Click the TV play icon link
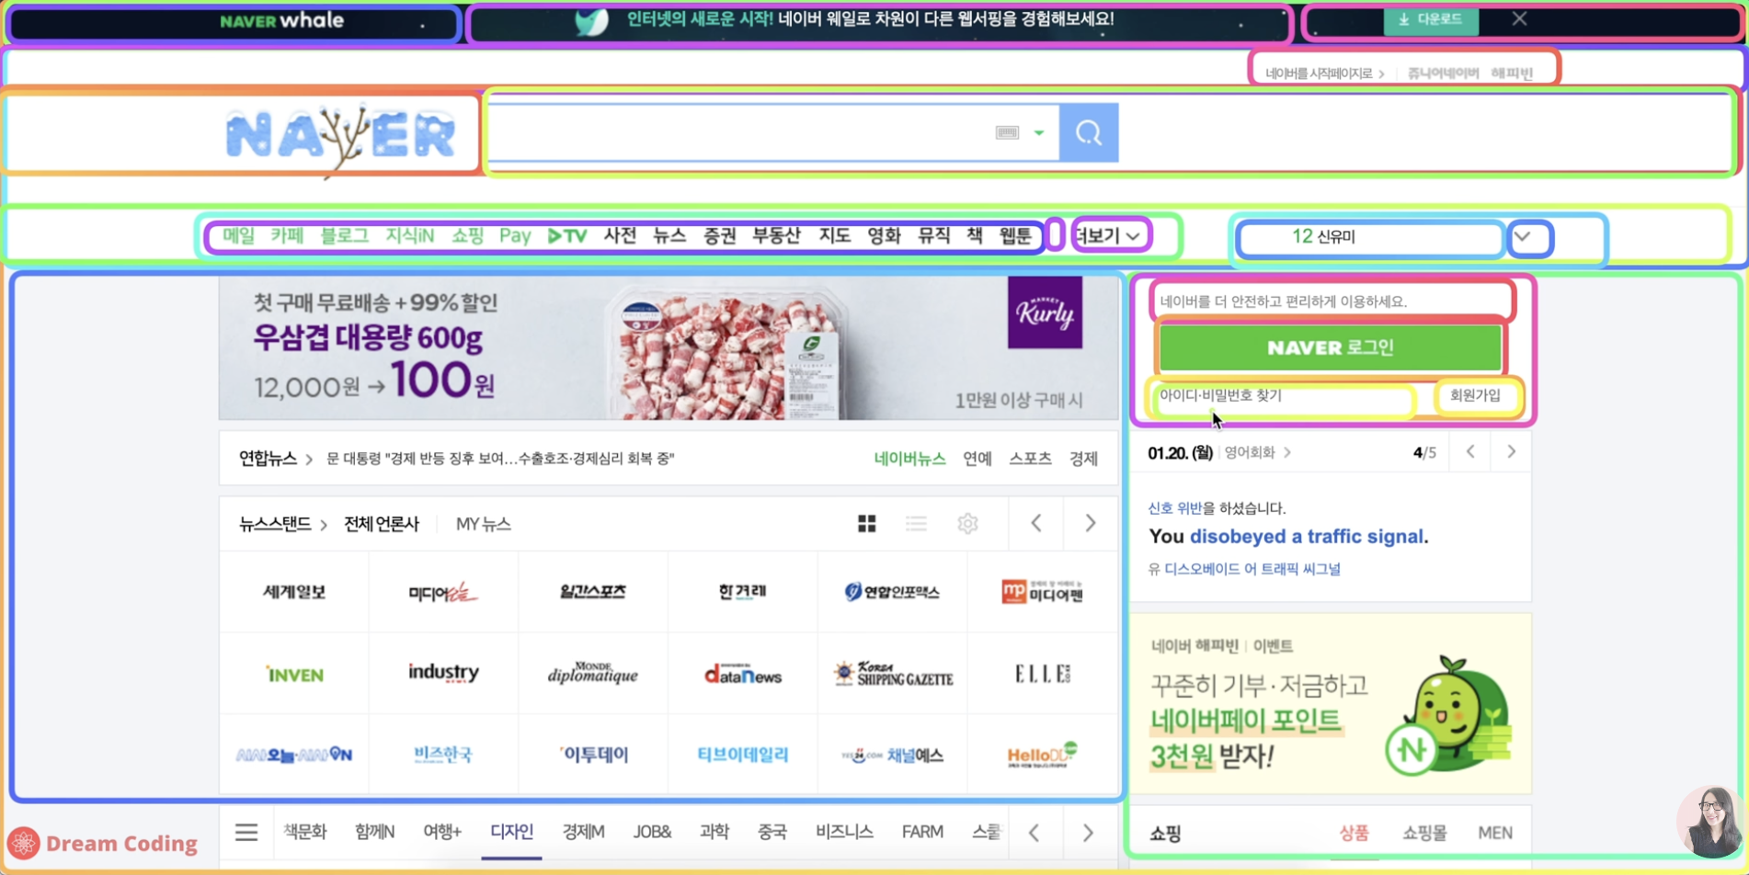The height and width of the screenshot is (875, 1749). [567, 236]
